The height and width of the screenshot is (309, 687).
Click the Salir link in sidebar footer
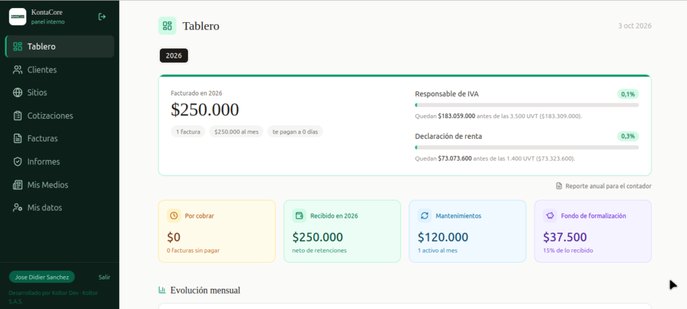coord(104,277)
